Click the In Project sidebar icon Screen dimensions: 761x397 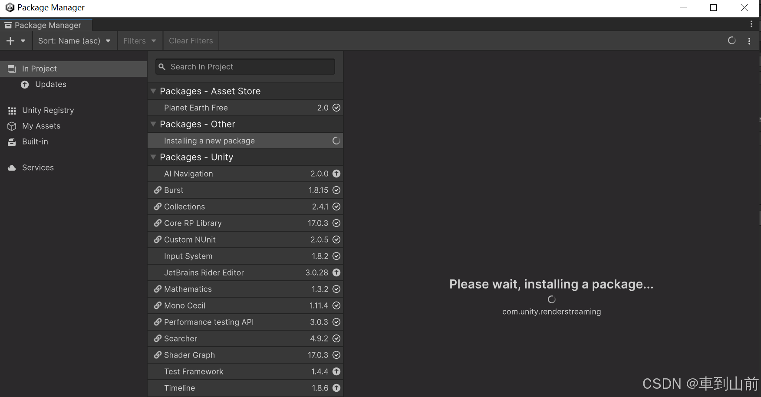click(x=12, y=69)
